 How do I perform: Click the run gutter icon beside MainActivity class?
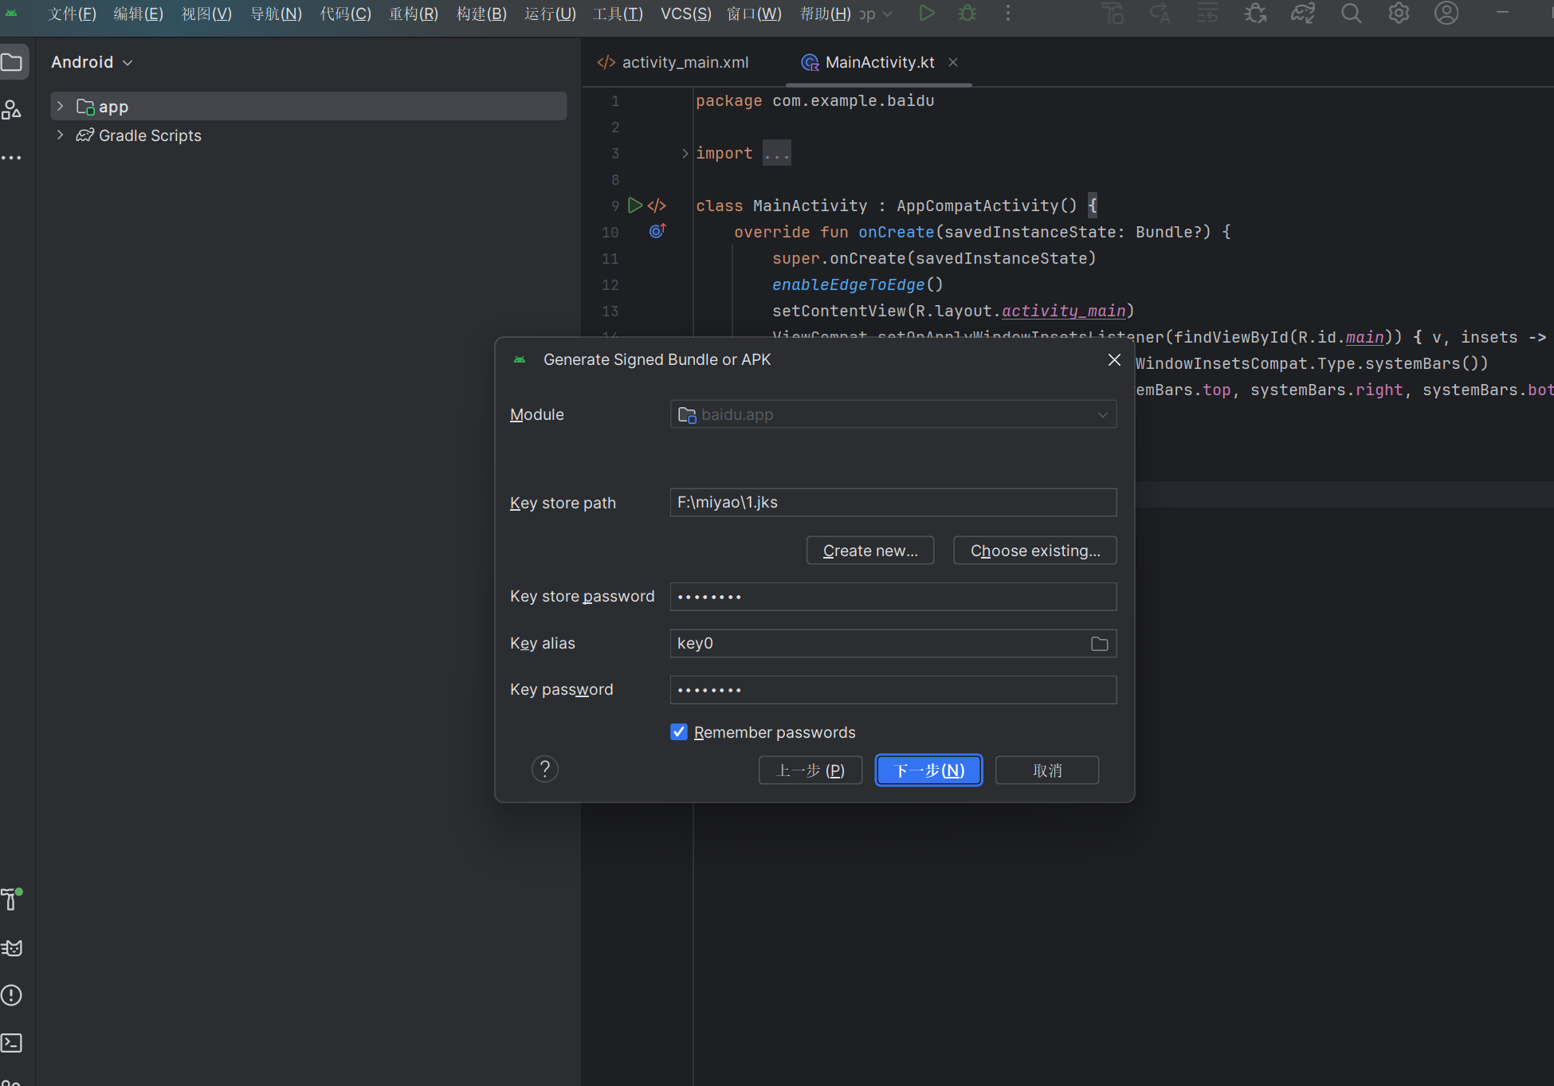click(x=635, y=206)
